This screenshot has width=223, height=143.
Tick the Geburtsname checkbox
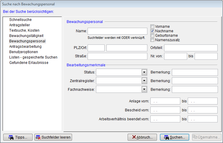(152, 36)
